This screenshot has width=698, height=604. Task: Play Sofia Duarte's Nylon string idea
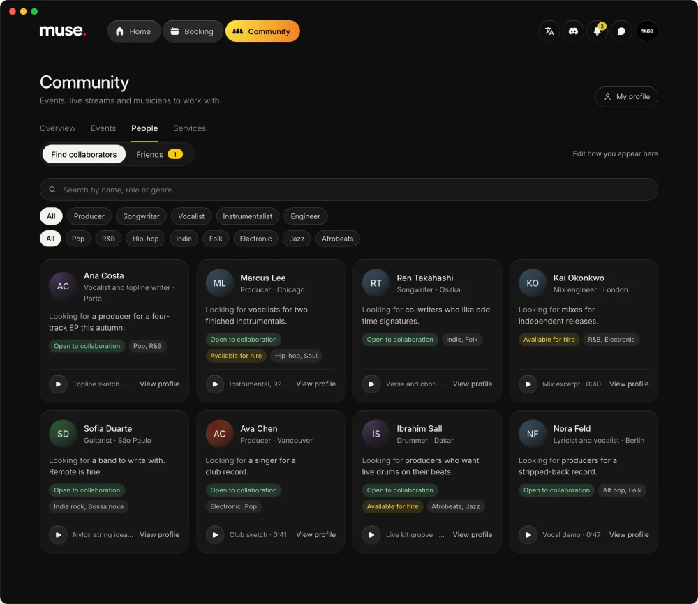(x=59, y=535)
